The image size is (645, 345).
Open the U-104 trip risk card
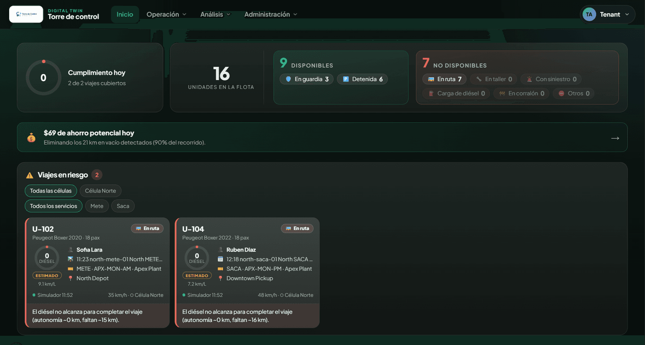247,273
